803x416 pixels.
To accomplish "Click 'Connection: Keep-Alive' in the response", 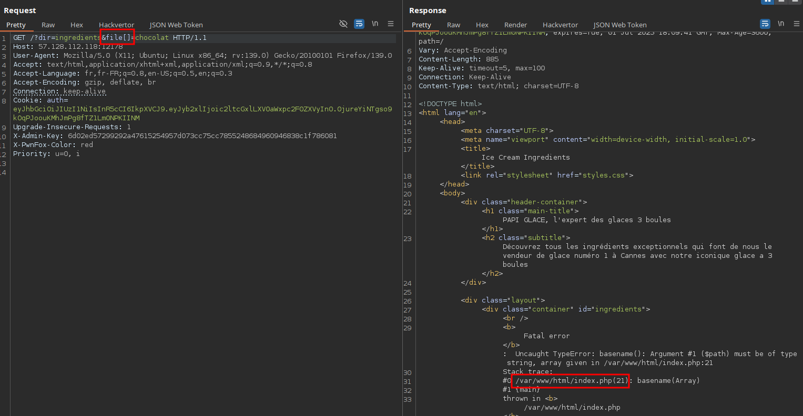I will point(465,77).
